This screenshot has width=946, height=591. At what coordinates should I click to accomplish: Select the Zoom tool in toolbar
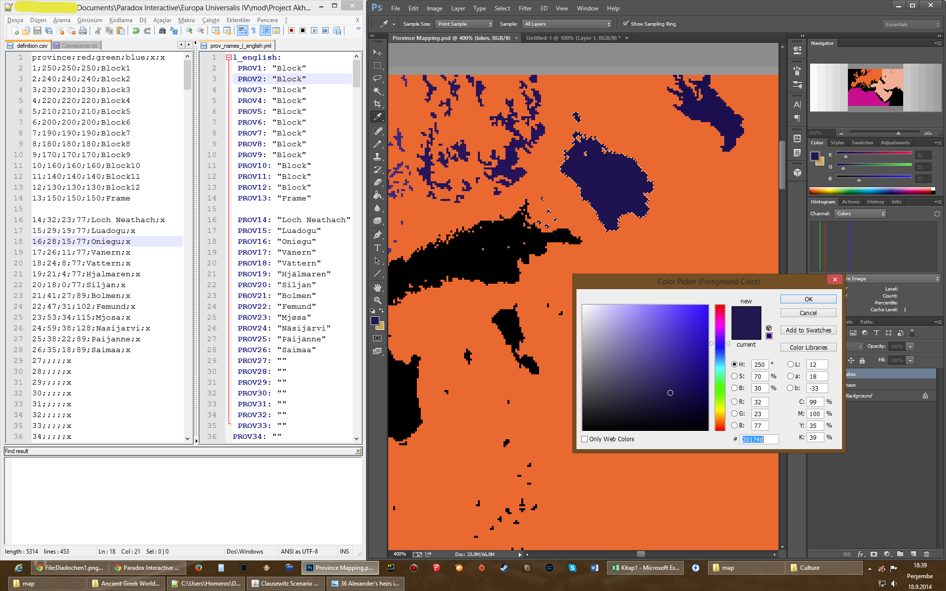point(377,300)
